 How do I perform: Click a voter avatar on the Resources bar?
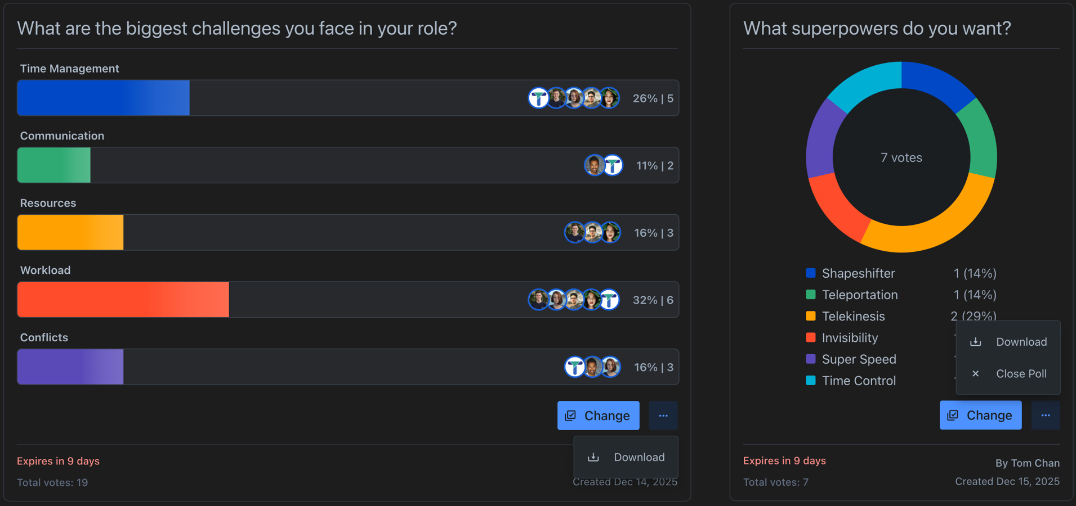(x=575, y=232)
